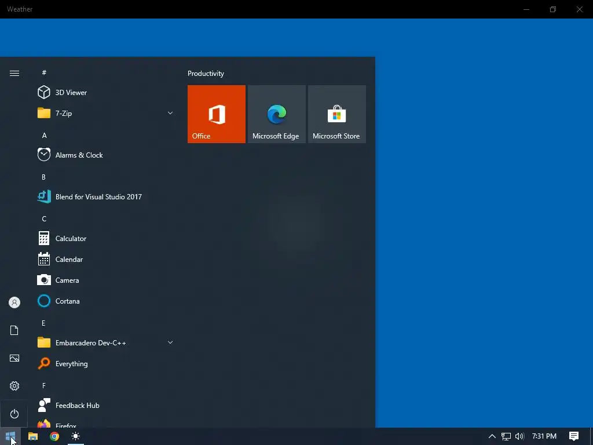Click the 'C' letter header in app list

point(44,218)
